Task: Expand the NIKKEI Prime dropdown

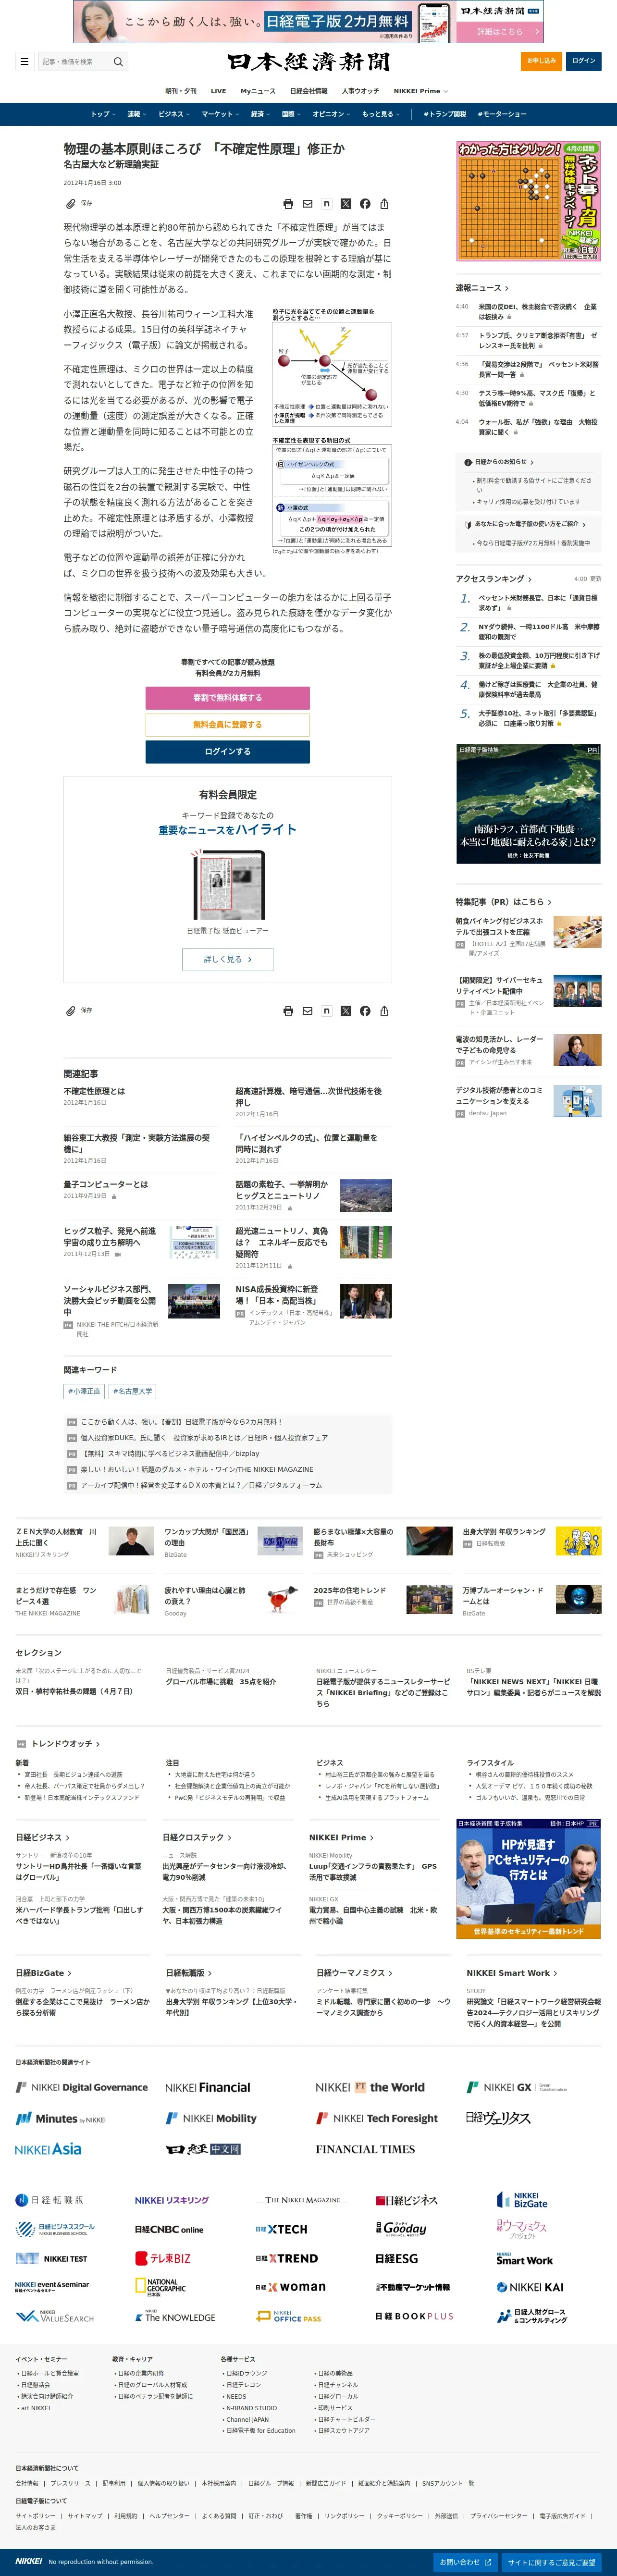Action: point(421,91)
